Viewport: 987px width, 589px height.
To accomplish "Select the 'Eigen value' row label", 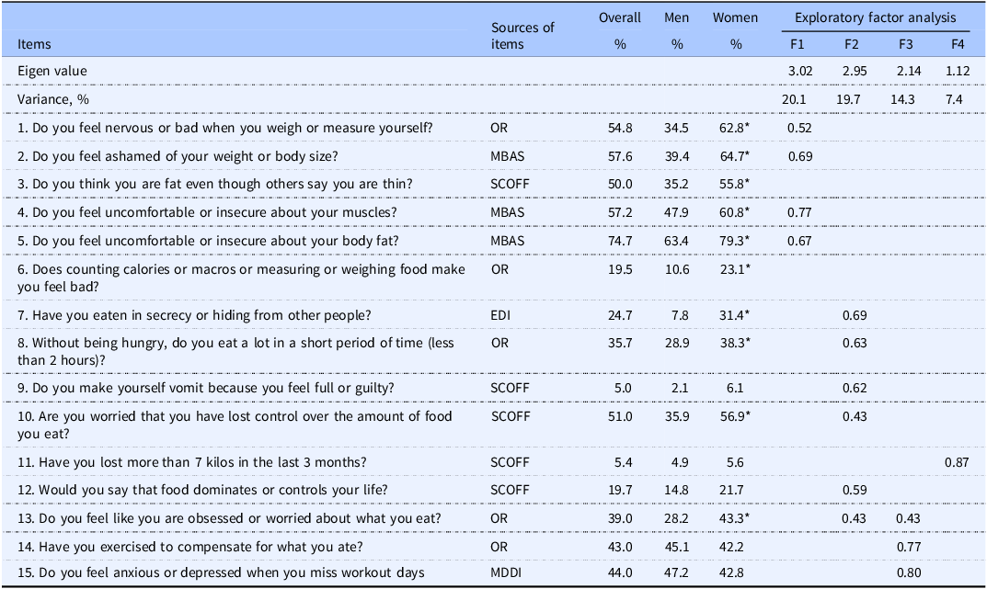I will coord(52,71).
